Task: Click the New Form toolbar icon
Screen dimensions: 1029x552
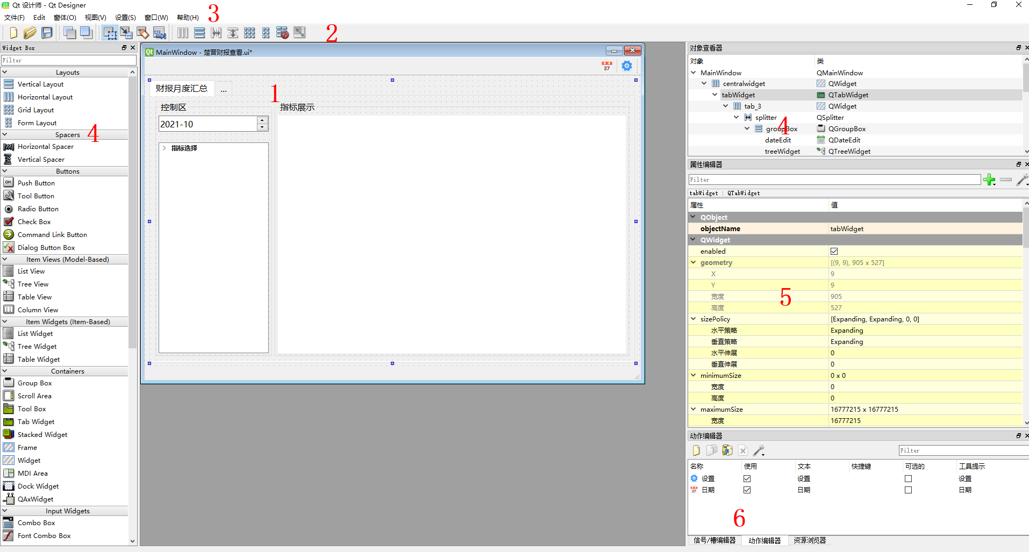Action: click(13, 33)
